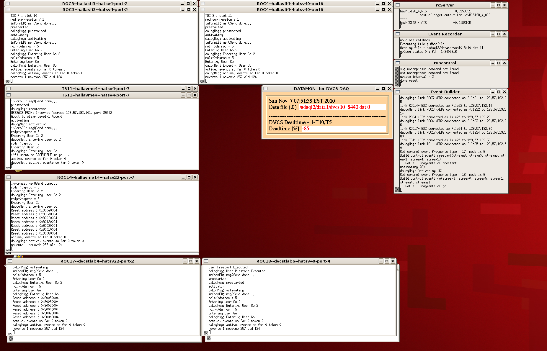Open the ROC17--dvcstlab4 window menu icon
This screenshot has height=351, width=547.
tap(10, 261)
